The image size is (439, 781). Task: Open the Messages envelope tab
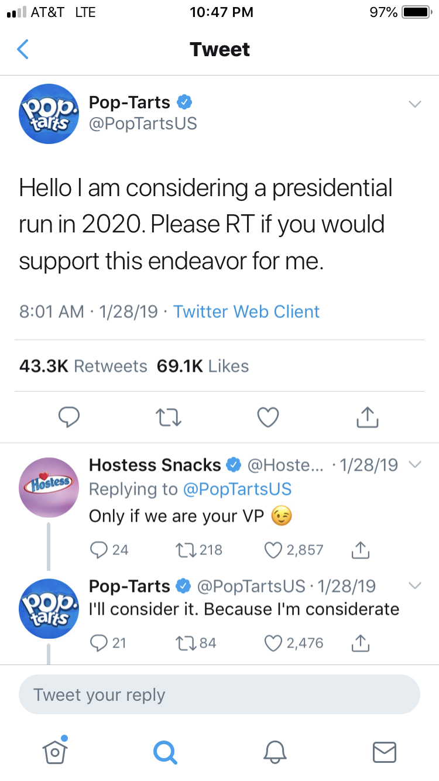pyautogui.click(x=385, y=752)
